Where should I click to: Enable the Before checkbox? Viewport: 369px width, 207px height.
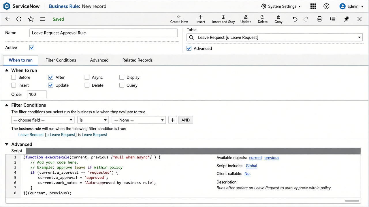pos(14,77)
